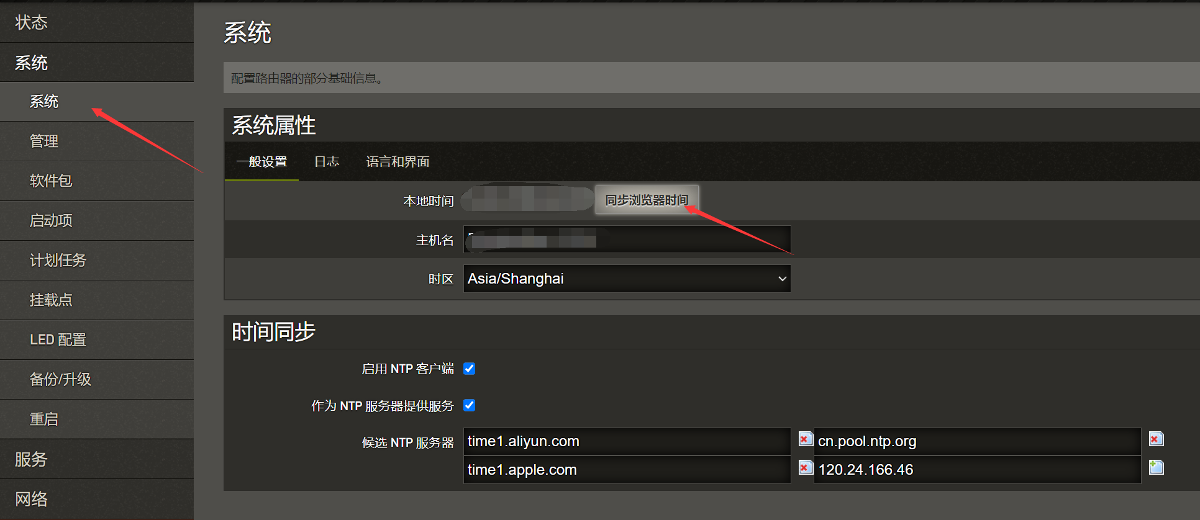Screen dimensions: 1200x520
Task: Open LED 配置 page in sidebar
Action: click(x=97, y=340)
